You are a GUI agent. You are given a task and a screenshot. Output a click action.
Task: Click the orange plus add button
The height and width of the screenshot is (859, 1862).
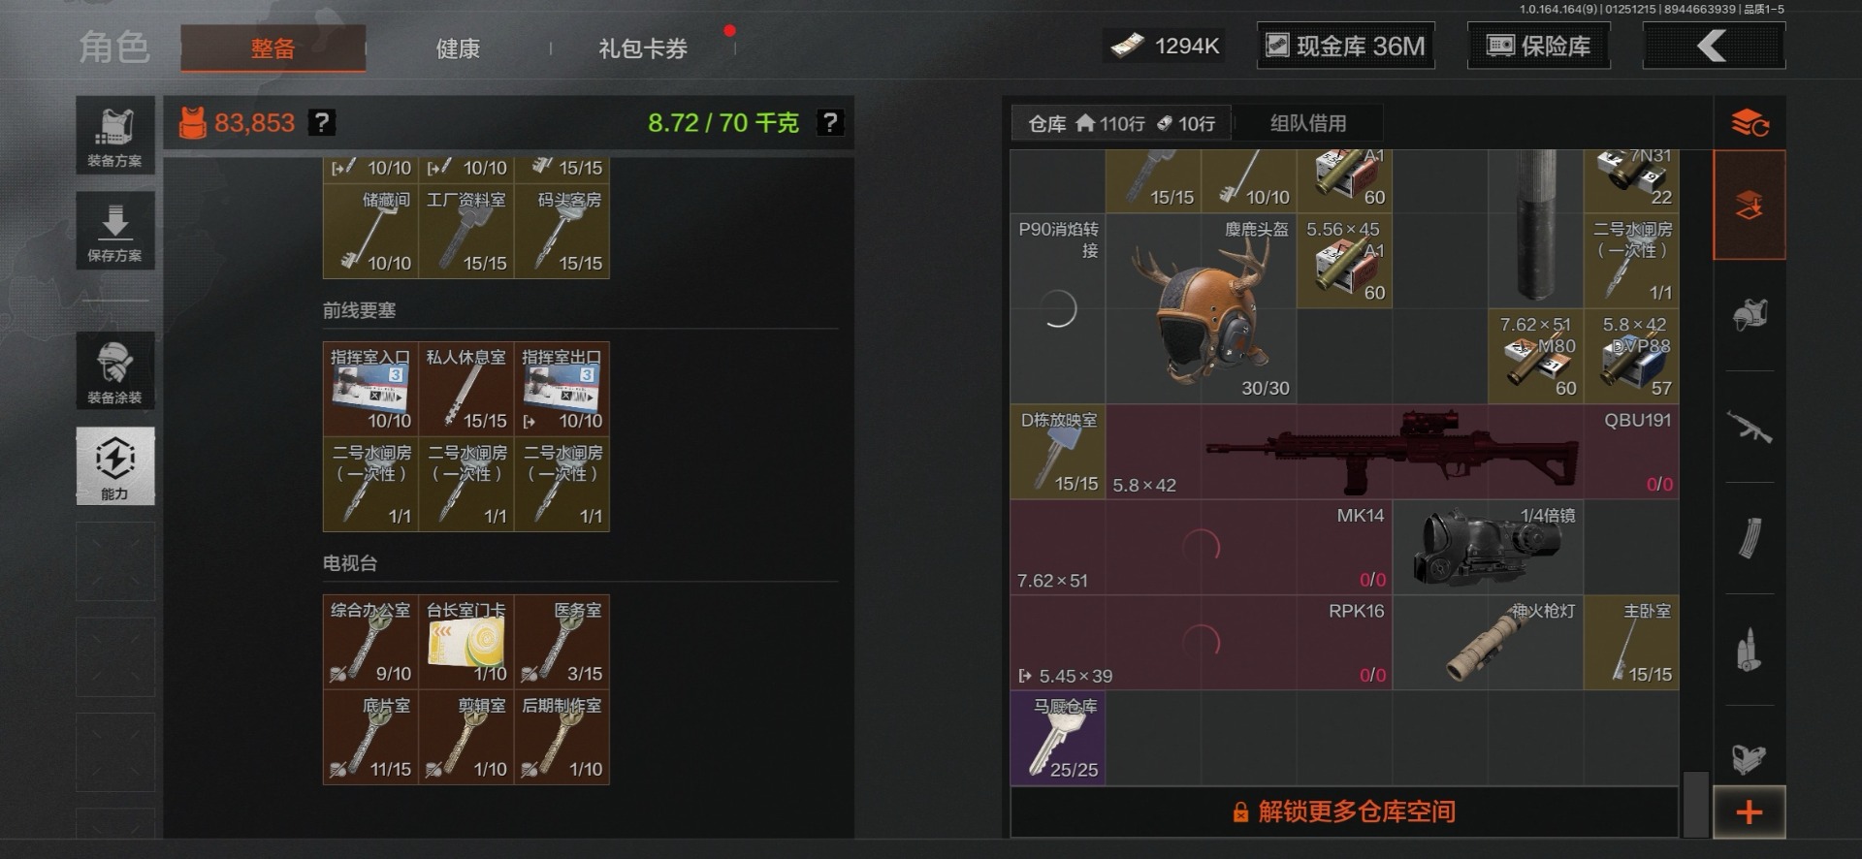[1750, 812]
